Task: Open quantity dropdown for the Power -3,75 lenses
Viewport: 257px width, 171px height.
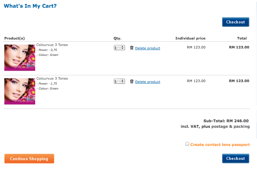Action: pyautogui.click(x=119, y=48)
